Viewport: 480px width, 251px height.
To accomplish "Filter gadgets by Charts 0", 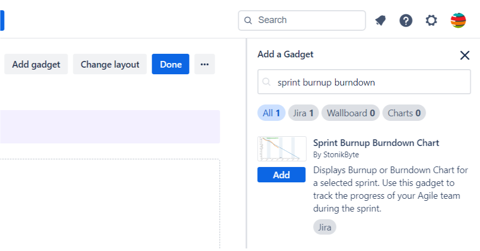I will coord(404,113).
